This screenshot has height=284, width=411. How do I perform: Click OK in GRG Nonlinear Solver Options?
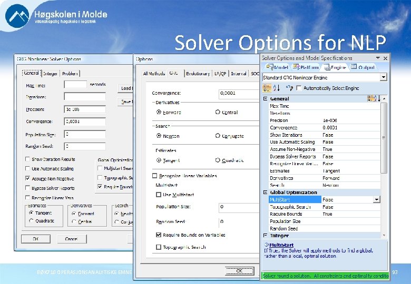36,239
